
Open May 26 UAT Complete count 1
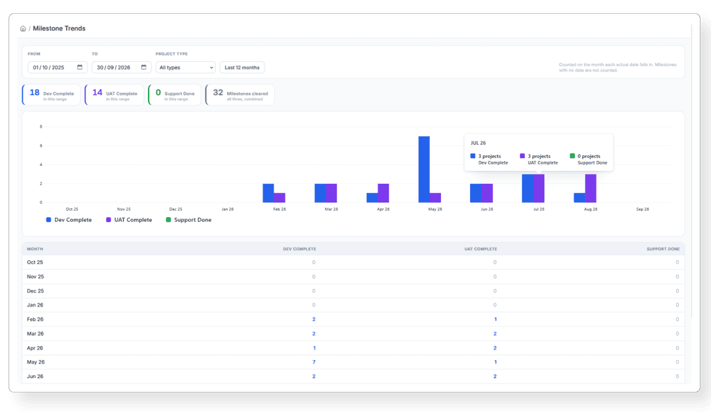(x=495, y=362)
